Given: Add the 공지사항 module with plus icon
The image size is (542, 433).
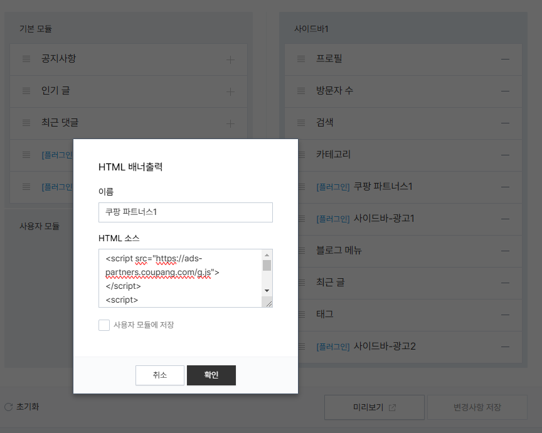Looking at the screenshot, I should point(230,60).
